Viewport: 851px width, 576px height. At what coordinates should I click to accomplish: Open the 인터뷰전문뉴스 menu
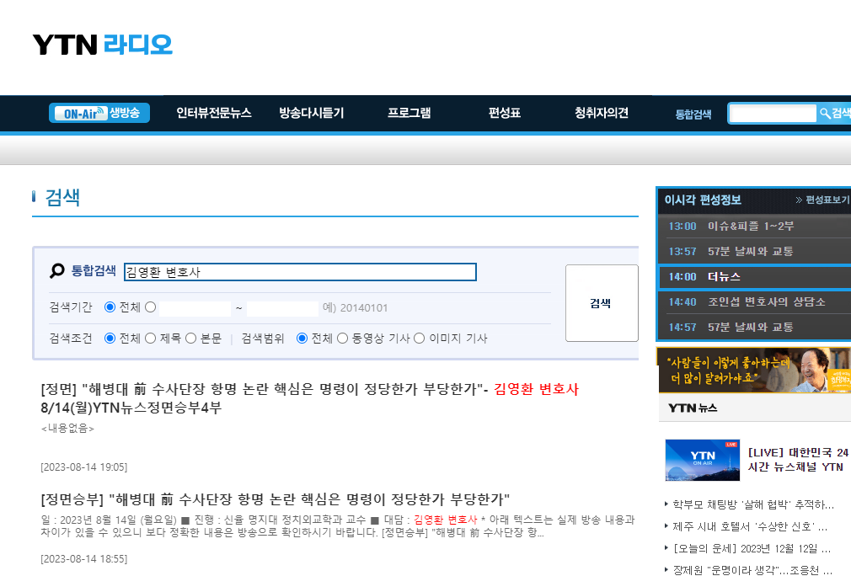click(214, 113)
